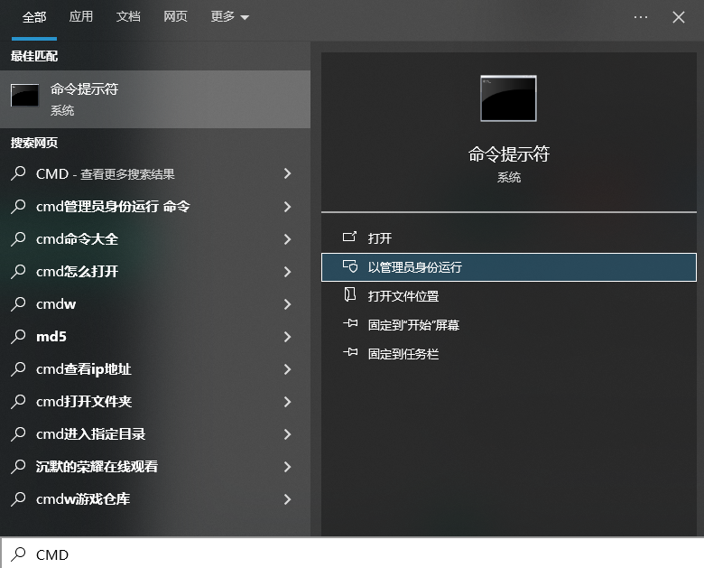Select suggestion cmd打开文件夹

tap(155, 402)
